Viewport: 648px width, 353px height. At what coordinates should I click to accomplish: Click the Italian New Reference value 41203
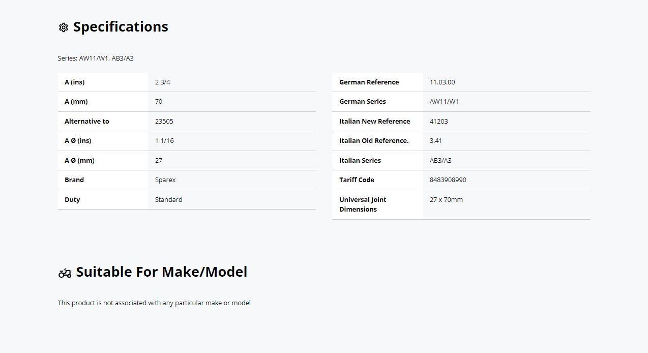click(x=438, y=121)
